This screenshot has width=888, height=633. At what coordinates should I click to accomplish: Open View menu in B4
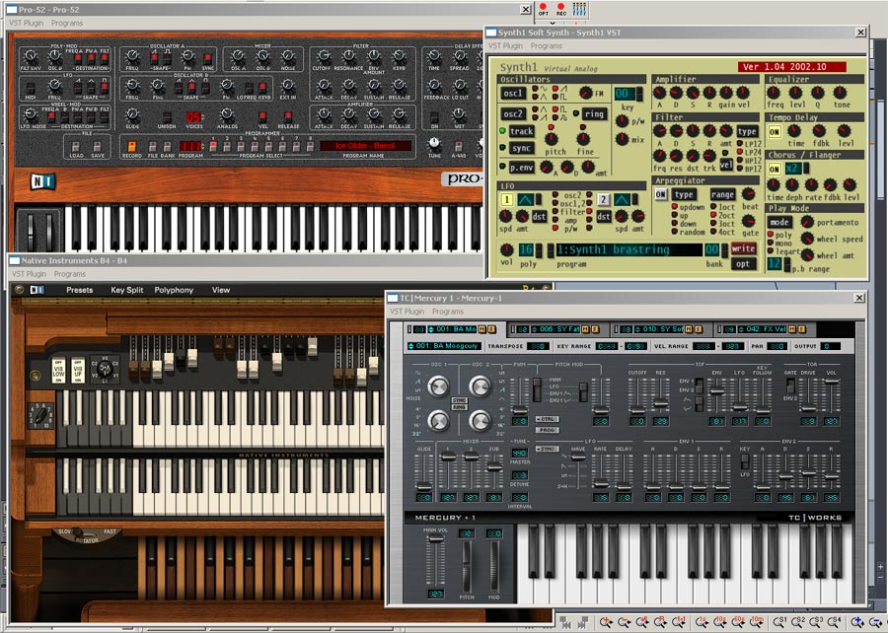tap(221, 290)
